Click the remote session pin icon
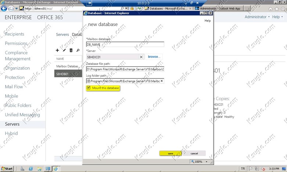 (90, 3)
